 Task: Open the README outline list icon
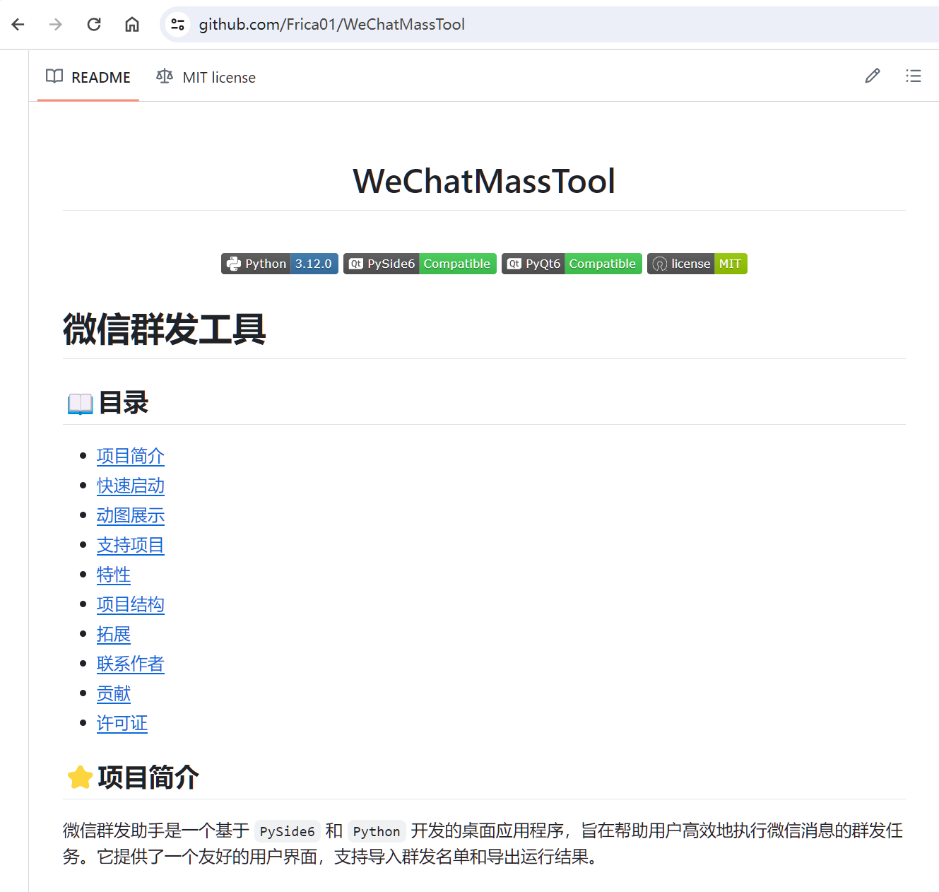(913, 76)
